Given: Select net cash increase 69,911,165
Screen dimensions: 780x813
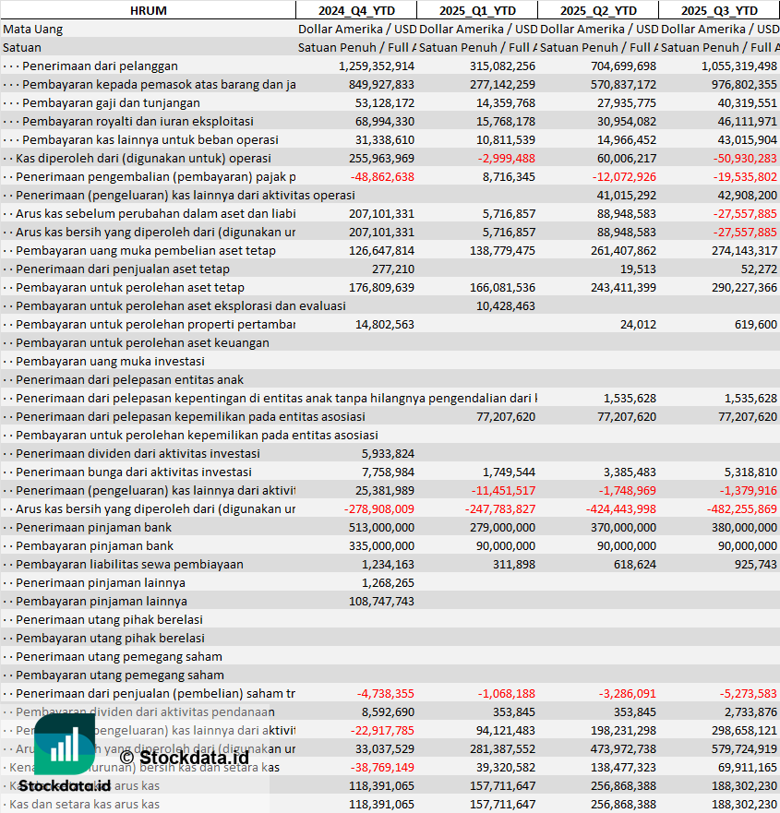Looking at the screenshot, I should (x=748, y=768).
